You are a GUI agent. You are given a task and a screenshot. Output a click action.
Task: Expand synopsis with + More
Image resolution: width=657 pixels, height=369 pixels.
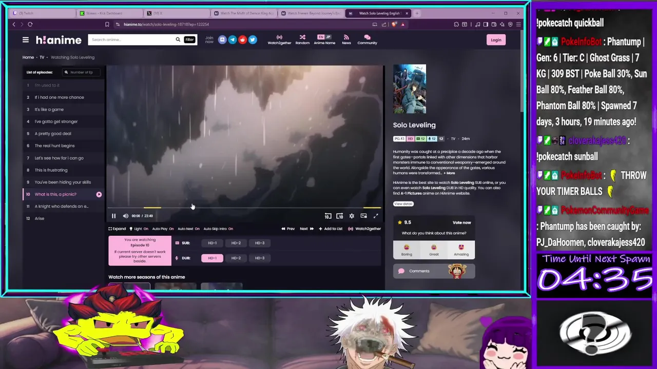point(449,173)
